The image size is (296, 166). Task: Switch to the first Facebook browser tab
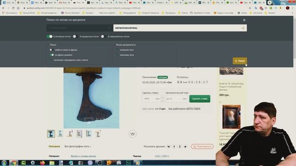8,3
